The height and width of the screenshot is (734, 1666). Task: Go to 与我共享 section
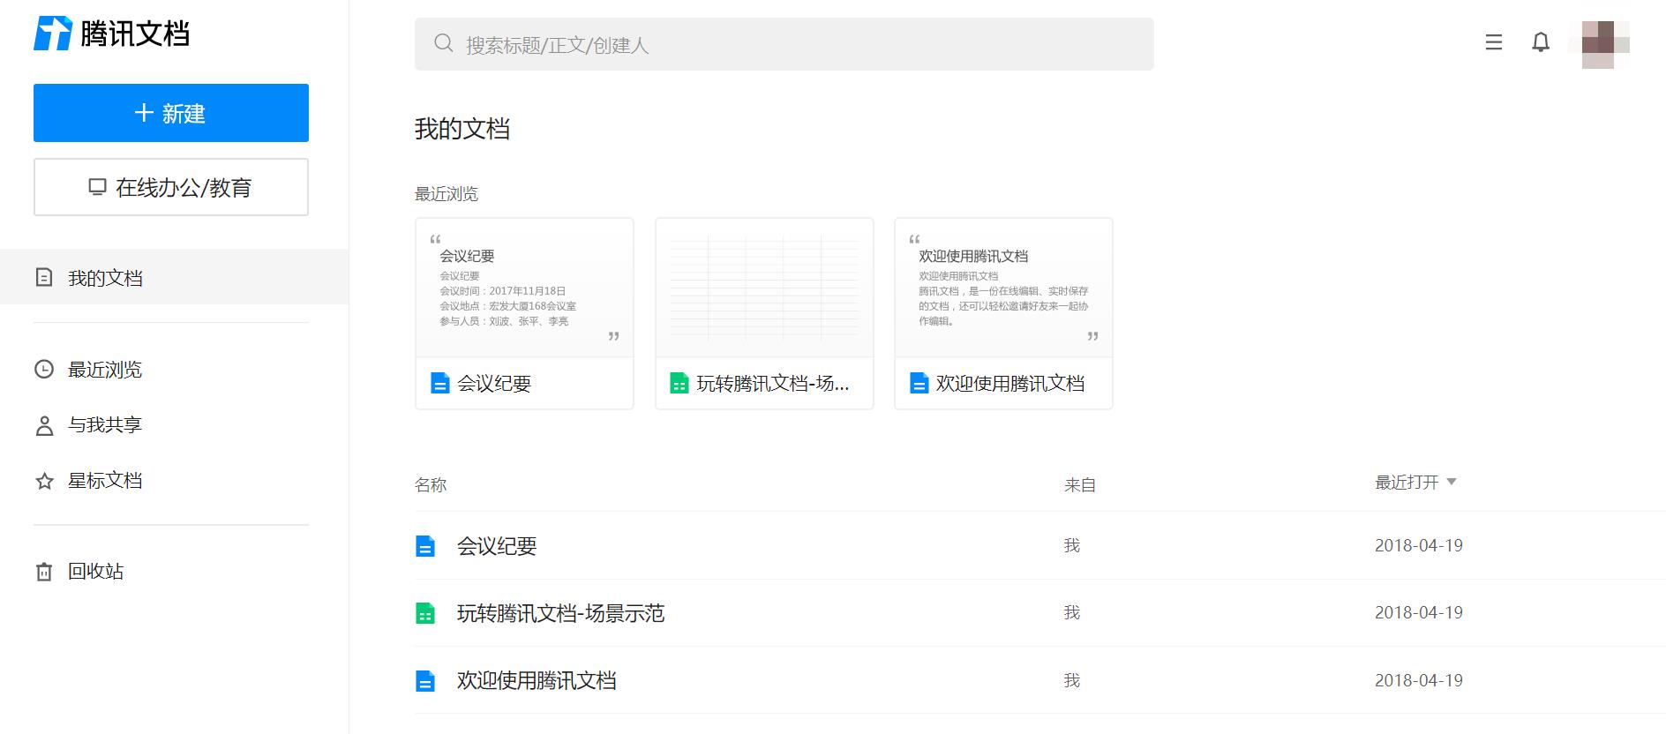coord(105,425)
